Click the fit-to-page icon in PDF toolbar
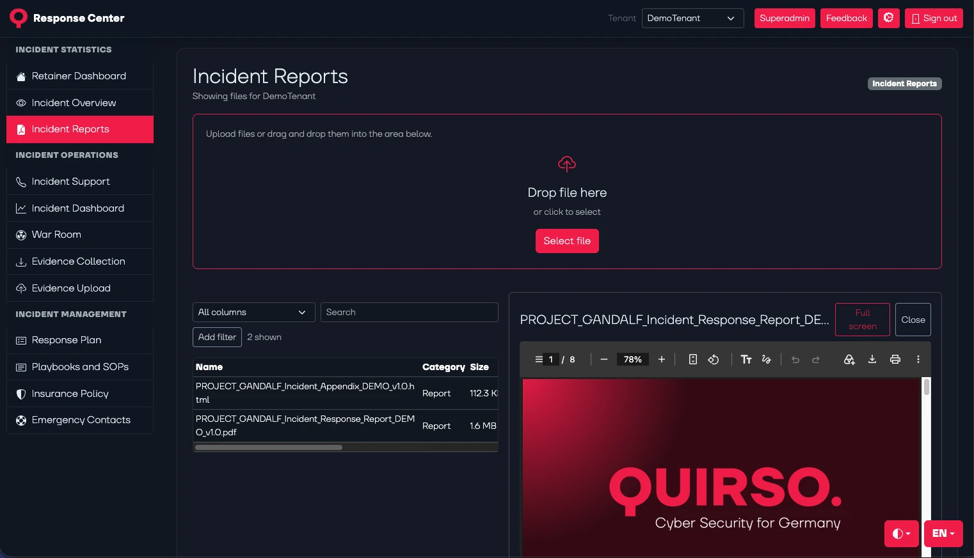Viewport: 974px width, 558px height. (692, 359)
